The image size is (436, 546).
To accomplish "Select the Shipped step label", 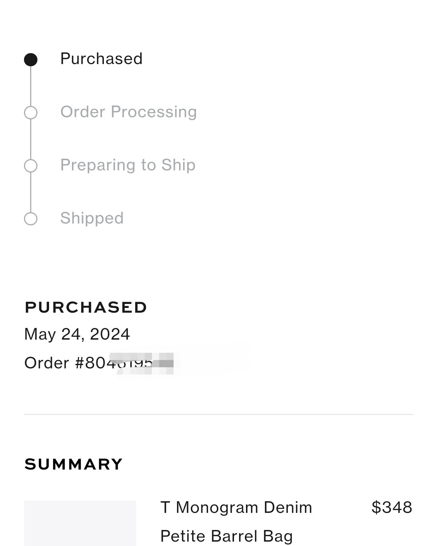I will 92,218.
